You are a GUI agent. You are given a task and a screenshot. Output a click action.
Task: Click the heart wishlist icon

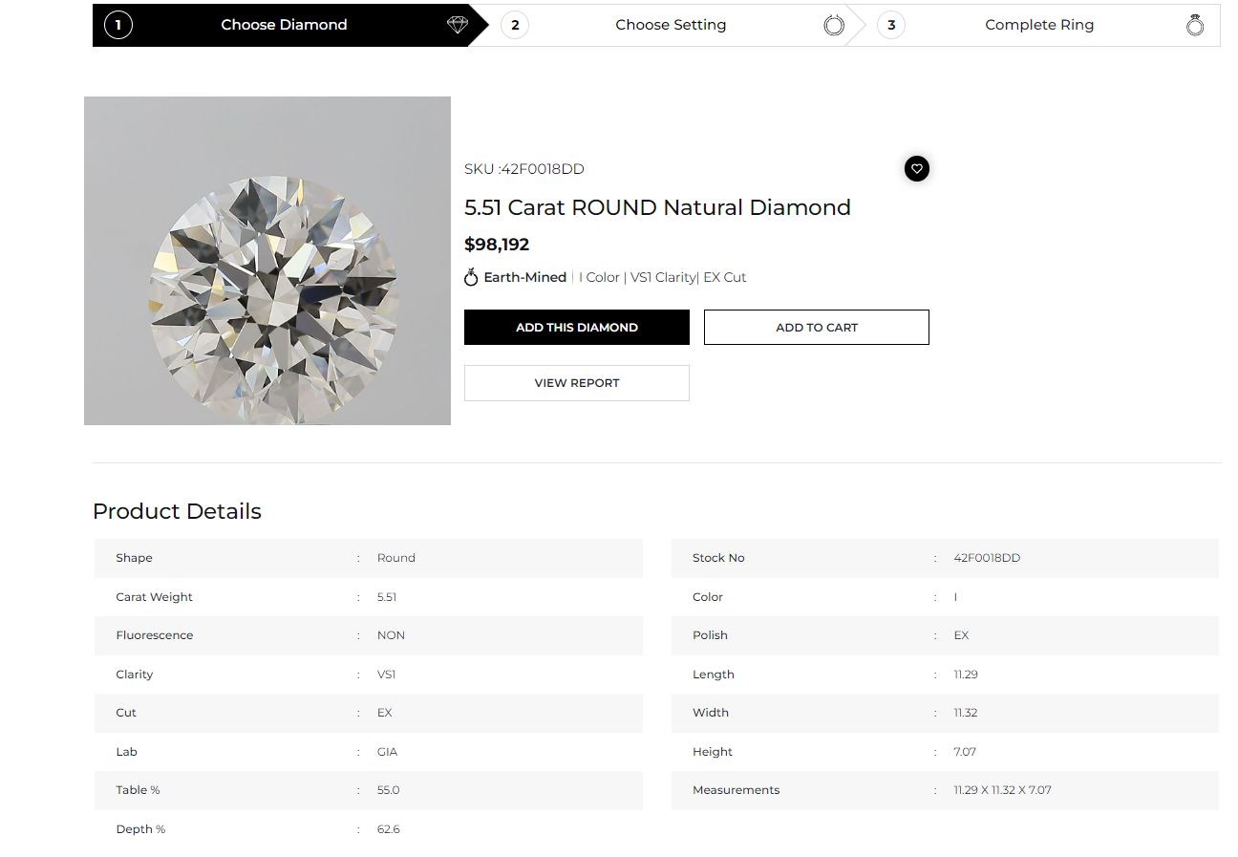(917, 169)
